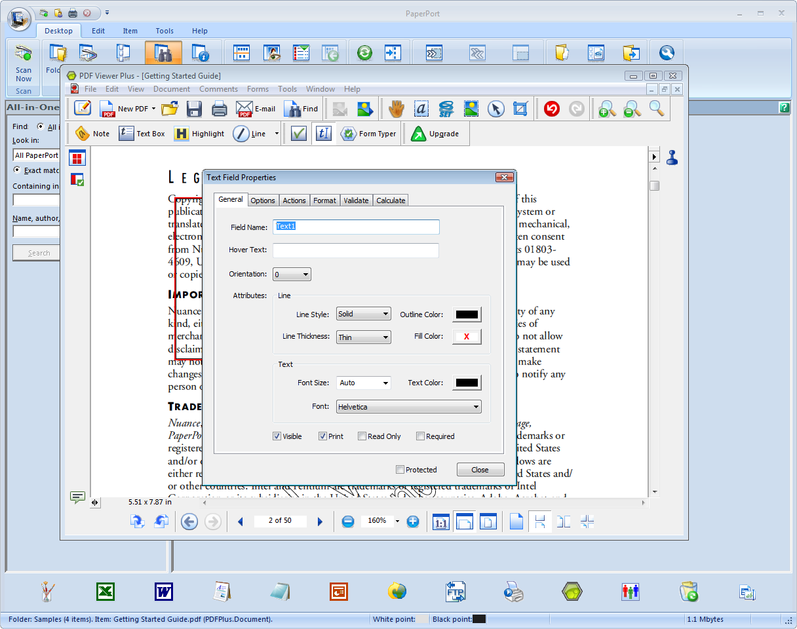The height and width of the screenshot is (629, 797).
Task: Uncheck the Visible checkbox
Action: (x=277, y=436)
